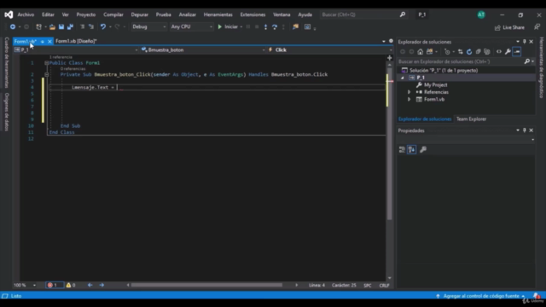This screenshot has width=546, height=307.
Task: Click the search magnifier in Buscar box
Action: (x=403, y=14)
